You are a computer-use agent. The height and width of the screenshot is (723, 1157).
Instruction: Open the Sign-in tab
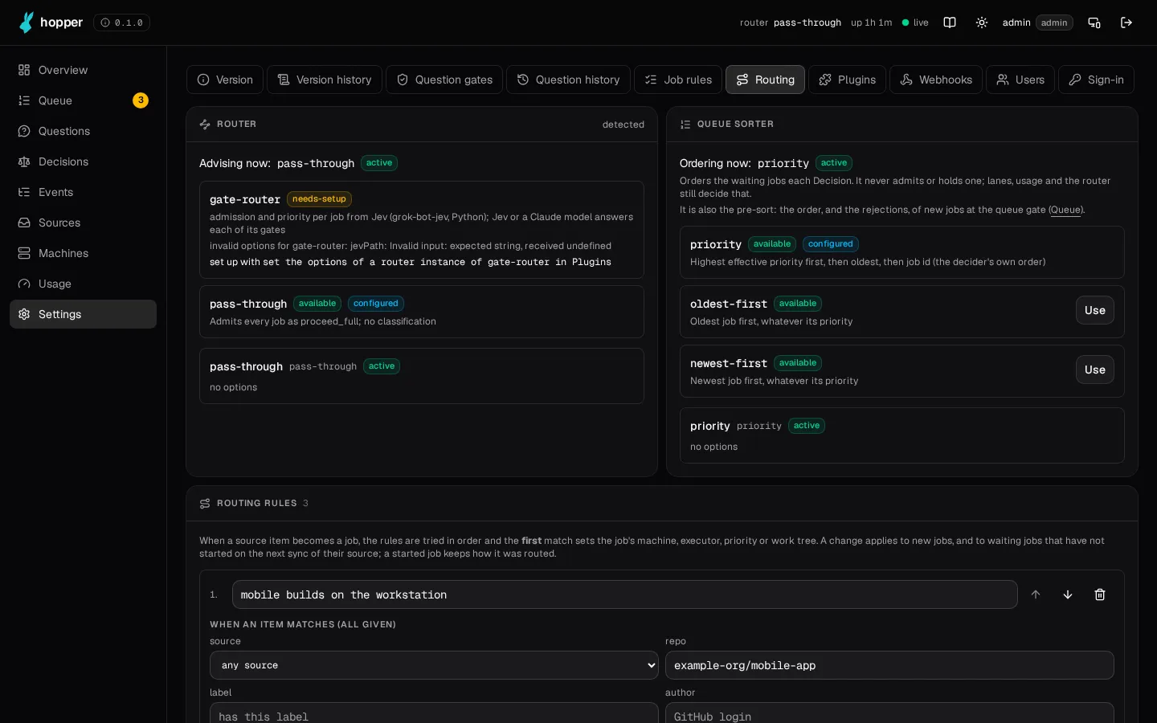coord(1096,80)
